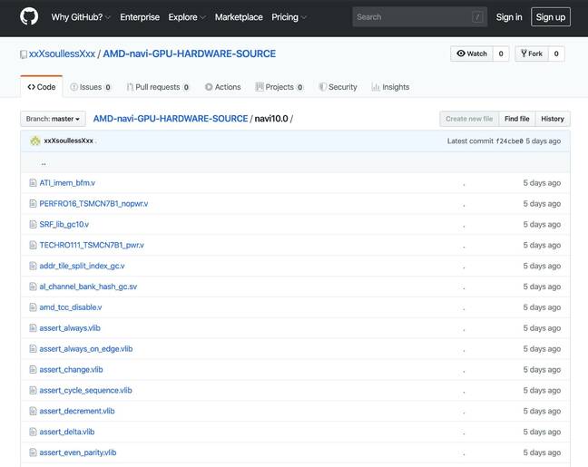Click file icon of al_channel_bank_hash_gc.sv
Screen dimensions: 588x467
tap(33, 287)
